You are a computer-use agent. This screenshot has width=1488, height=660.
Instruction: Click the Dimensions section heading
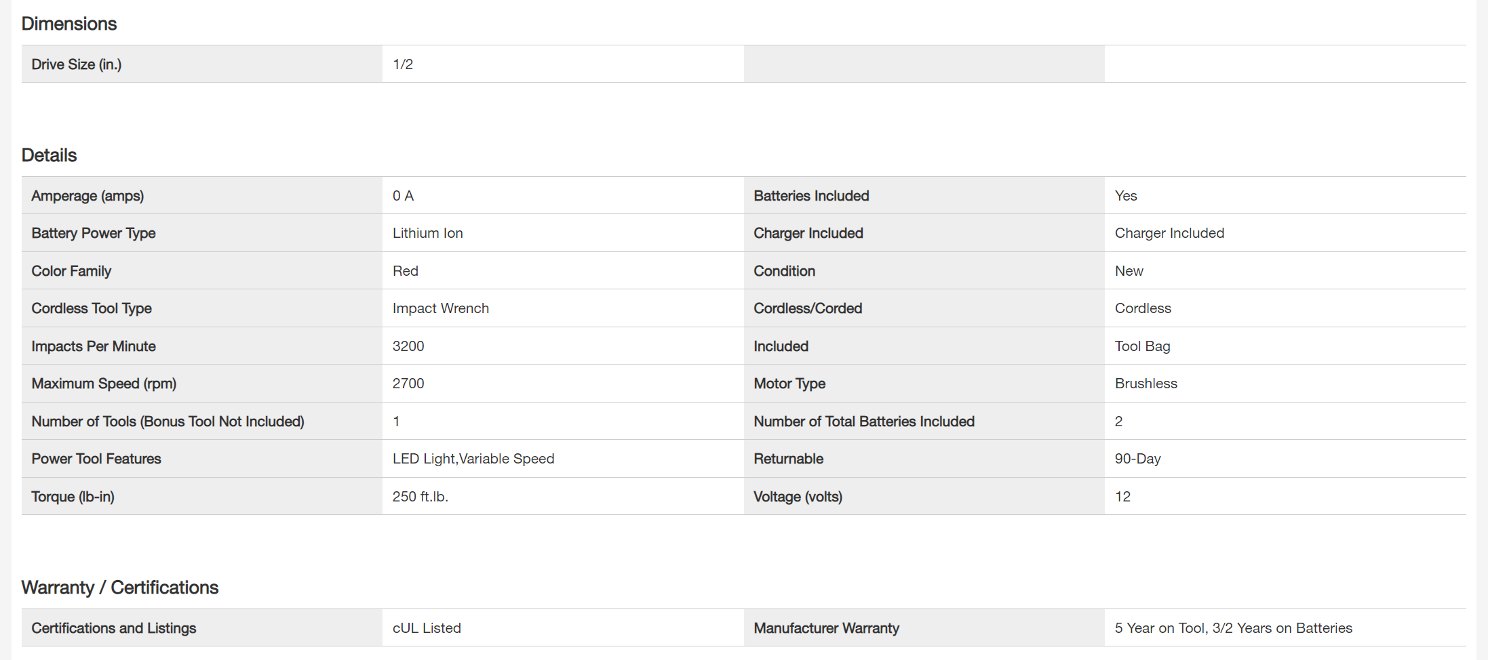(69, 24)
